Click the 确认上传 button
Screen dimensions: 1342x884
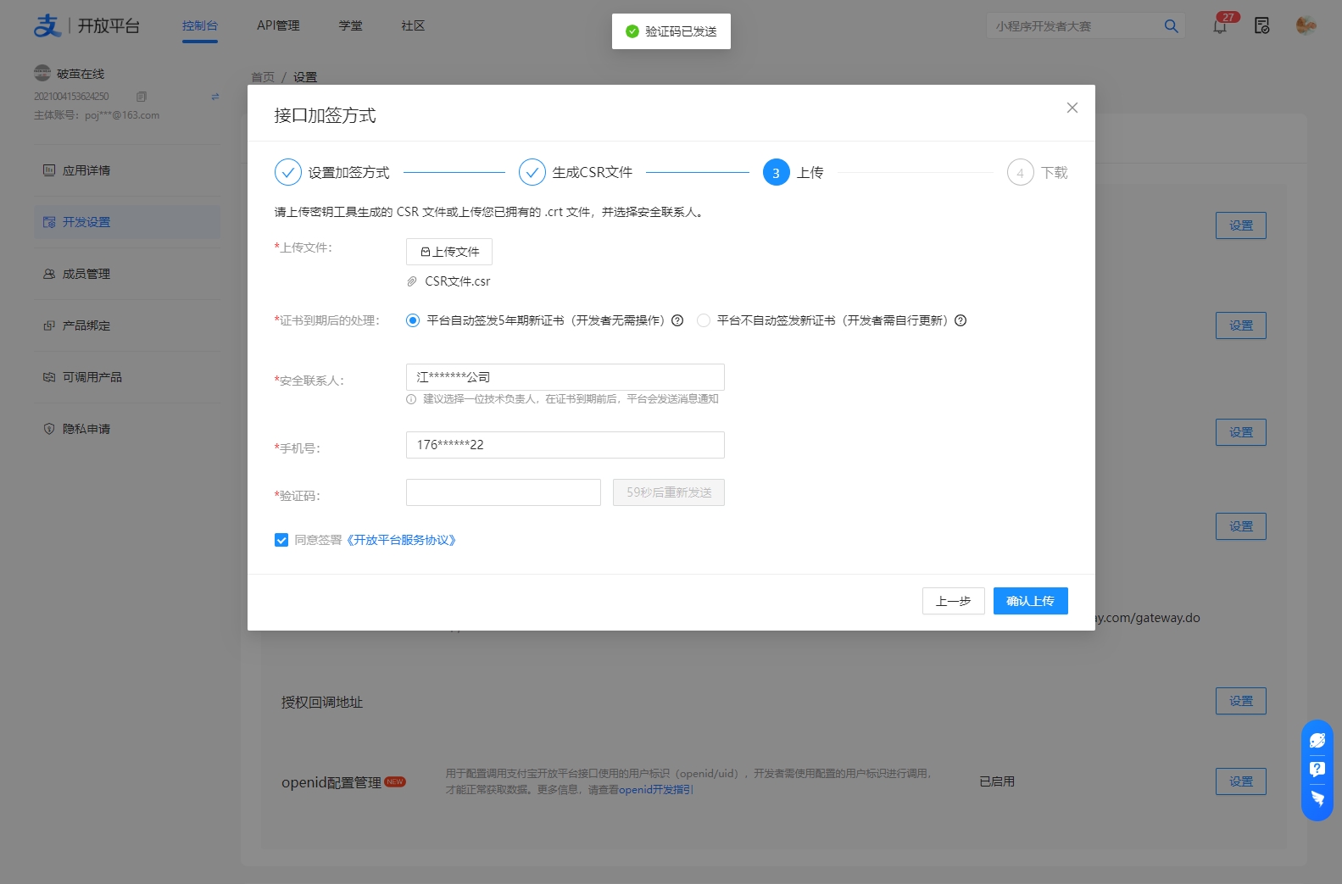pyautogui.click(x=1031, y=601)
